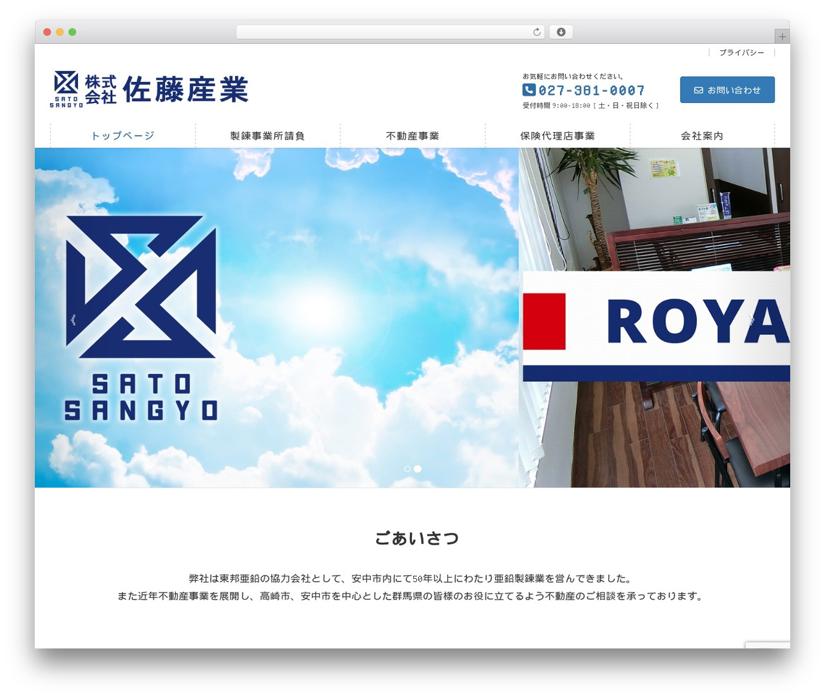
Task: Click the phone icon beside 027-381-0007
Action: [529, 90]
